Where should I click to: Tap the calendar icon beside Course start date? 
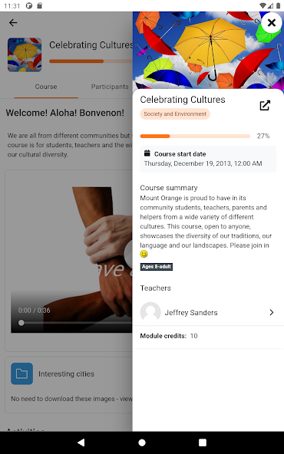click(x=147, y=153)
